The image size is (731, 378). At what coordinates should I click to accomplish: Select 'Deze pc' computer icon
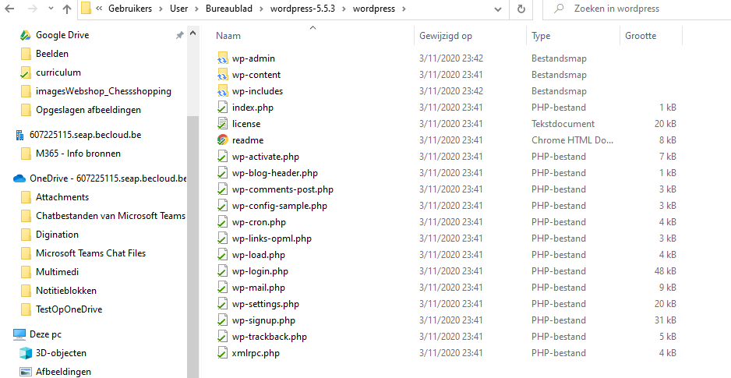coord(19,334)
